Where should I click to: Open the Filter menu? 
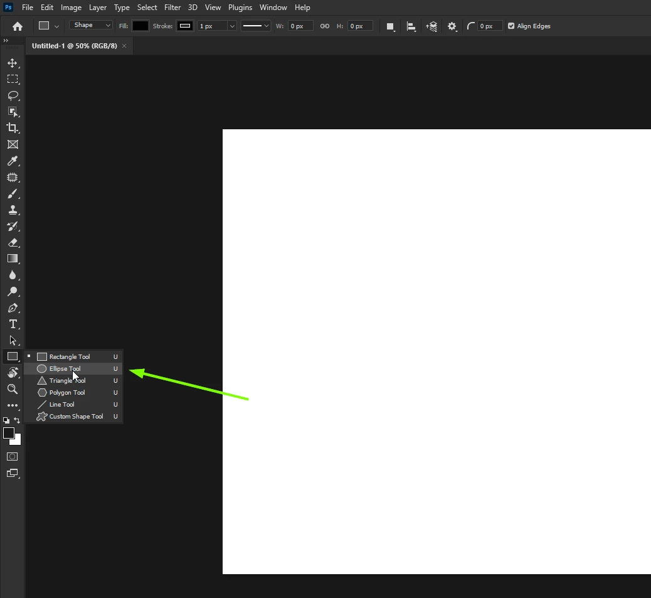[x=172, y=8]
